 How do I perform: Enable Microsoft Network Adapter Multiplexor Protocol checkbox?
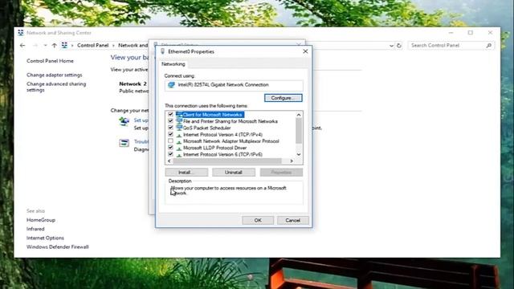point(170,141)
